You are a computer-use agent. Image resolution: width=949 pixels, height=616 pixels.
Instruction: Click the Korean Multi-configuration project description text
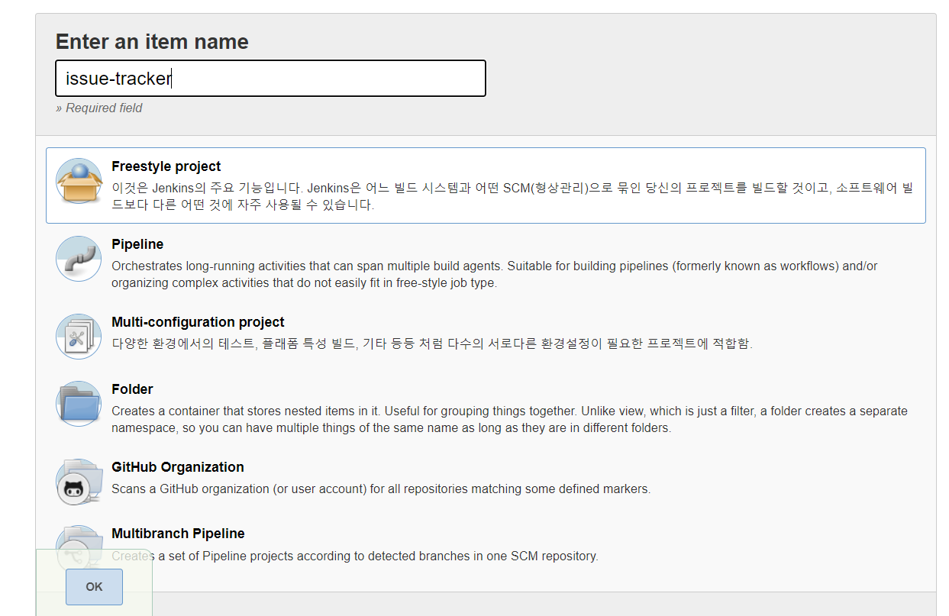click(x=432, y=343)
